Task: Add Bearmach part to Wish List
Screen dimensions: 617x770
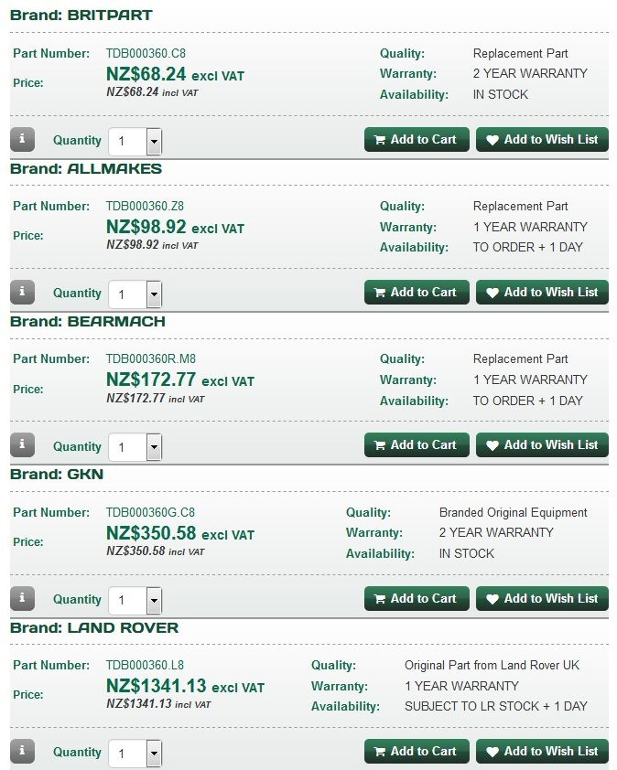Action: pos(542,445)
